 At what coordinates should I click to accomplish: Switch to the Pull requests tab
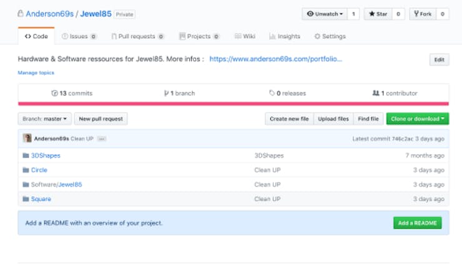click(137, 36)
